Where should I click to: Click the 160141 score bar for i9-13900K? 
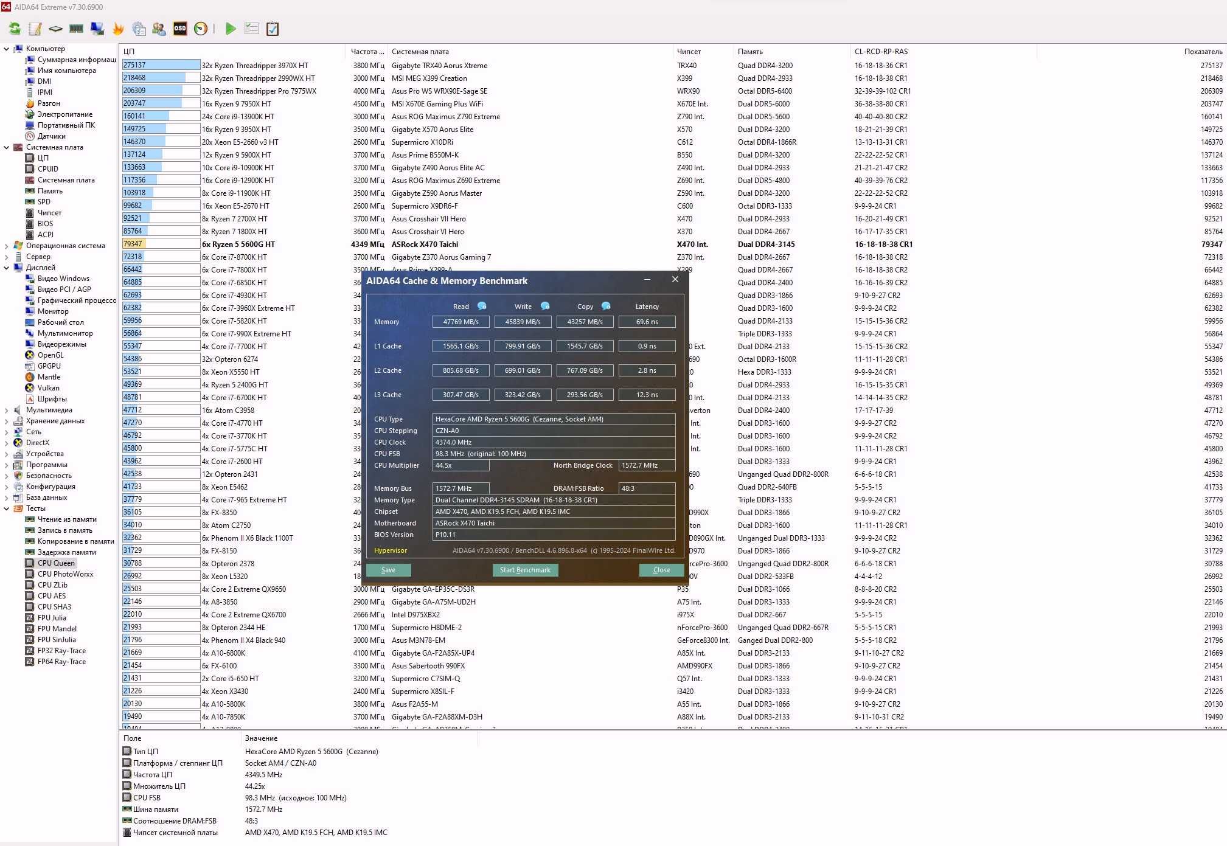[x=161, y=116]
